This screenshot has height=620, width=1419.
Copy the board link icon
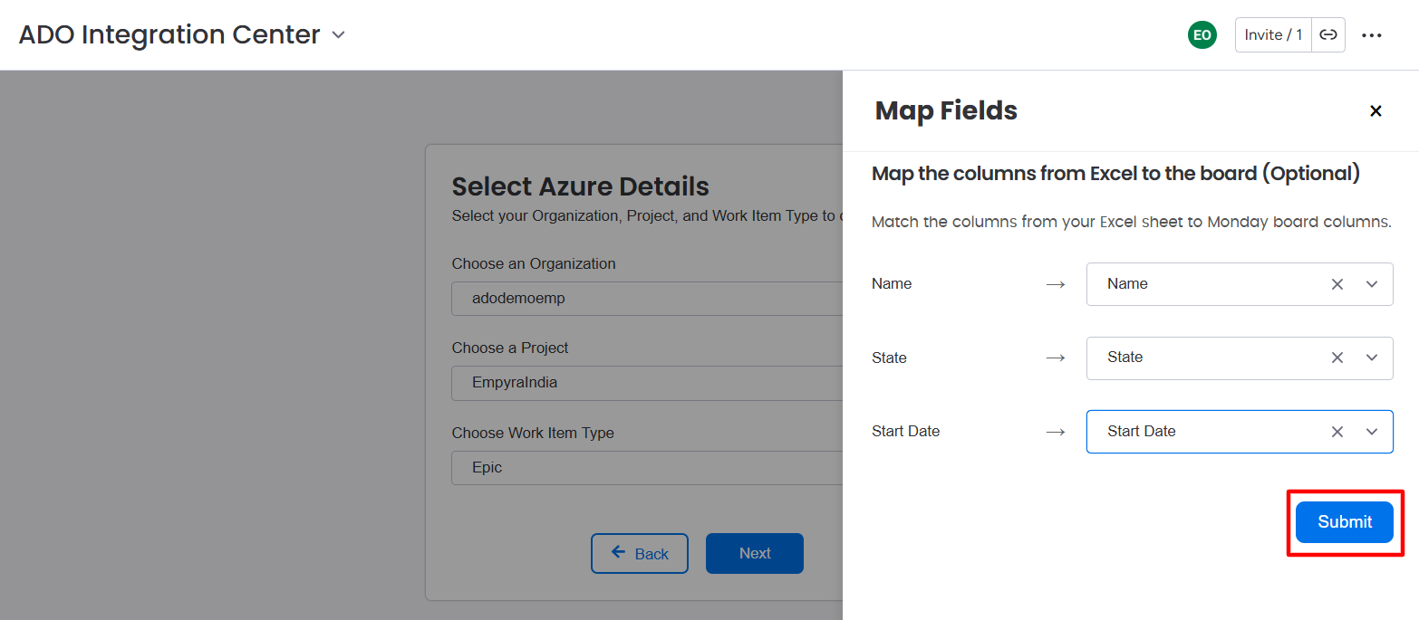(x=1328, y=35)
